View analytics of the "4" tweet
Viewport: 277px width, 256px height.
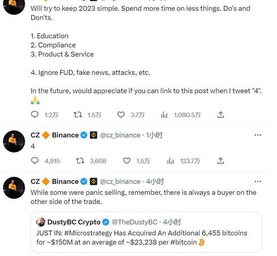pyautogui.click(x=171, y=161)
